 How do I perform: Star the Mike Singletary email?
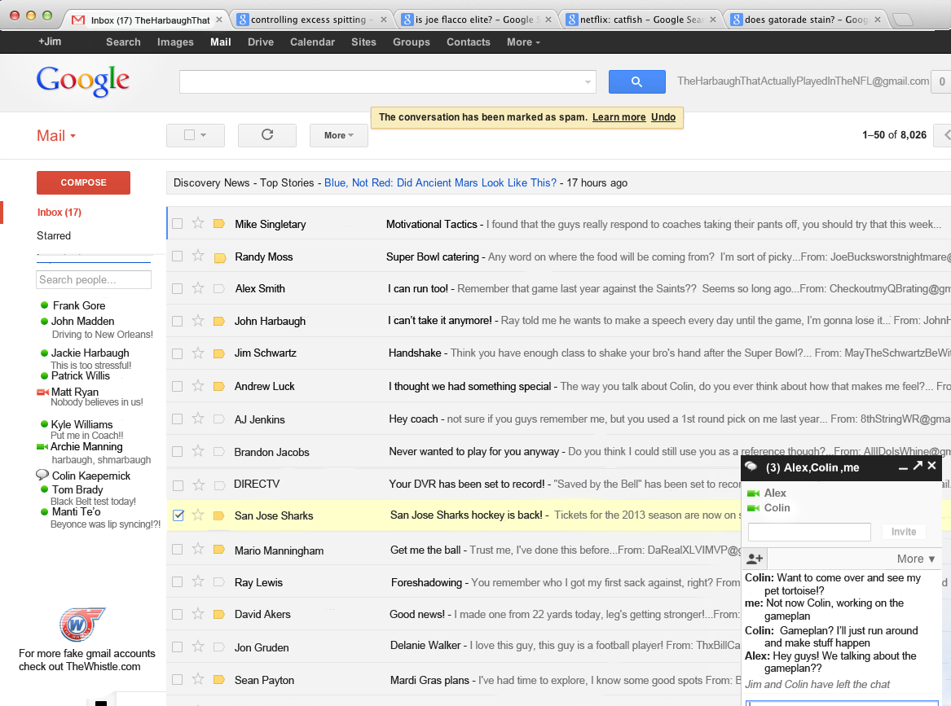tap(198, 223)
